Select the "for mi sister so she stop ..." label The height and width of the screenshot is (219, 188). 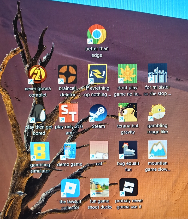pos(157,90)
